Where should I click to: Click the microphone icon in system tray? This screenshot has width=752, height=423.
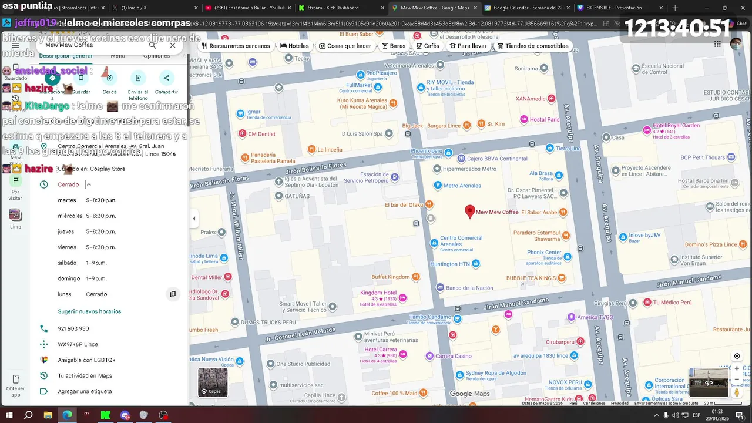666,415
